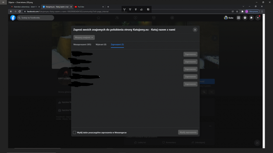The height and width of the screenshot is (153, 273).
Task: Switch to Kalendarz adwentowy browser tab
Action: (x=25, y=7)
